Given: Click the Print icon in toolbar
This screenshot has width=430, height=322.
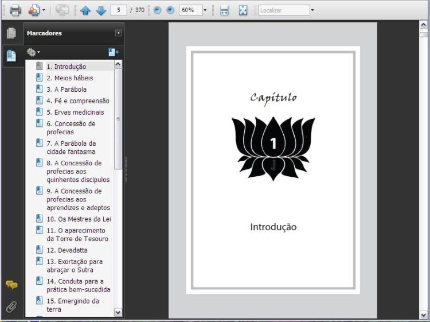Looking at the screenshot, I should tap(15, 10).
